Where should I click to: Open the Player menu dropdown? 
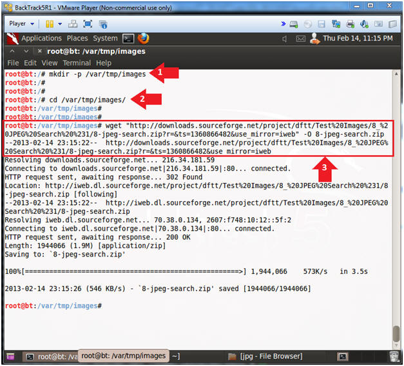point(21,24)
